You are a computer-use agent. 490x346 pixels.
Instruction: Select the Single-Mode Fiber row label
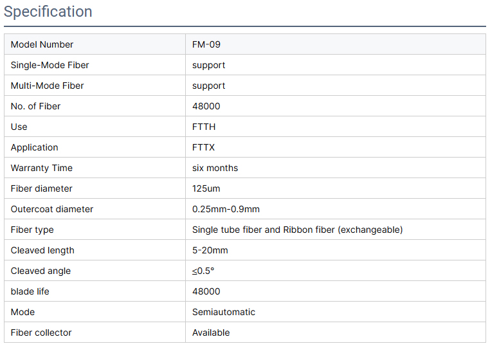click(50, 65)
